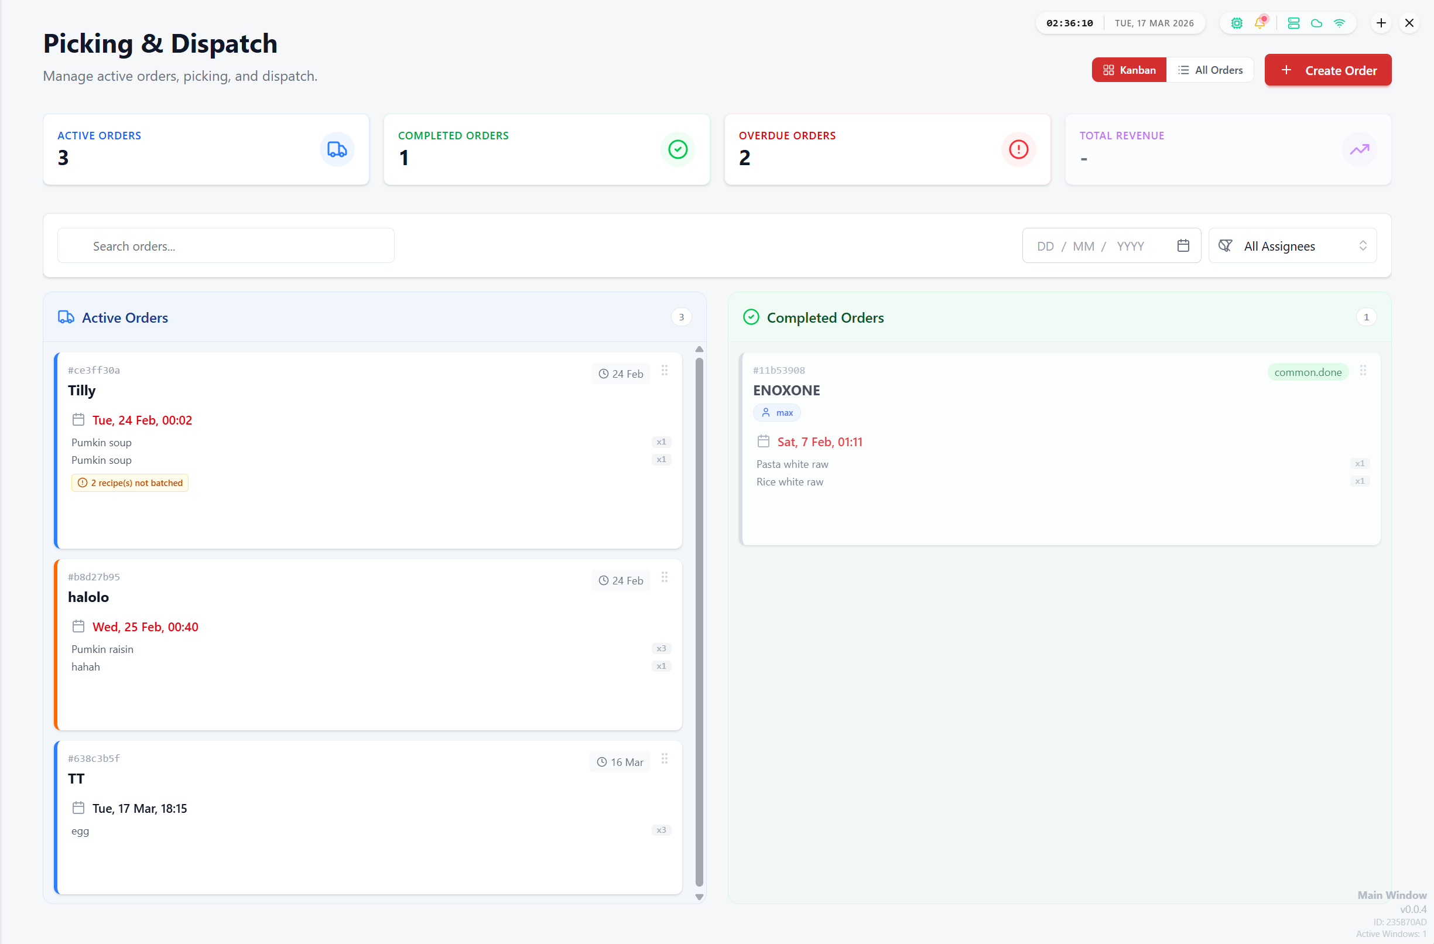Open the All Assignees dropdown
The image size is (1434, 944).
[1292, 246]
